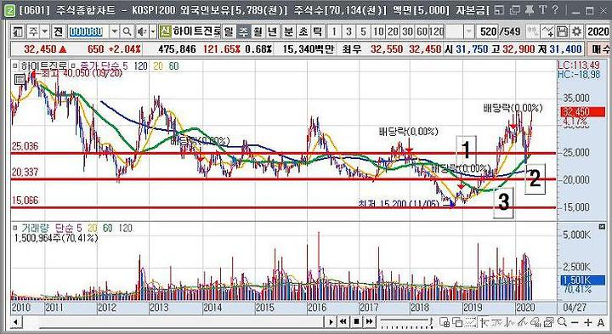Click the leftmost toolbar panel icon
This screenshot has width=612, height=334.
coord(18,31)
